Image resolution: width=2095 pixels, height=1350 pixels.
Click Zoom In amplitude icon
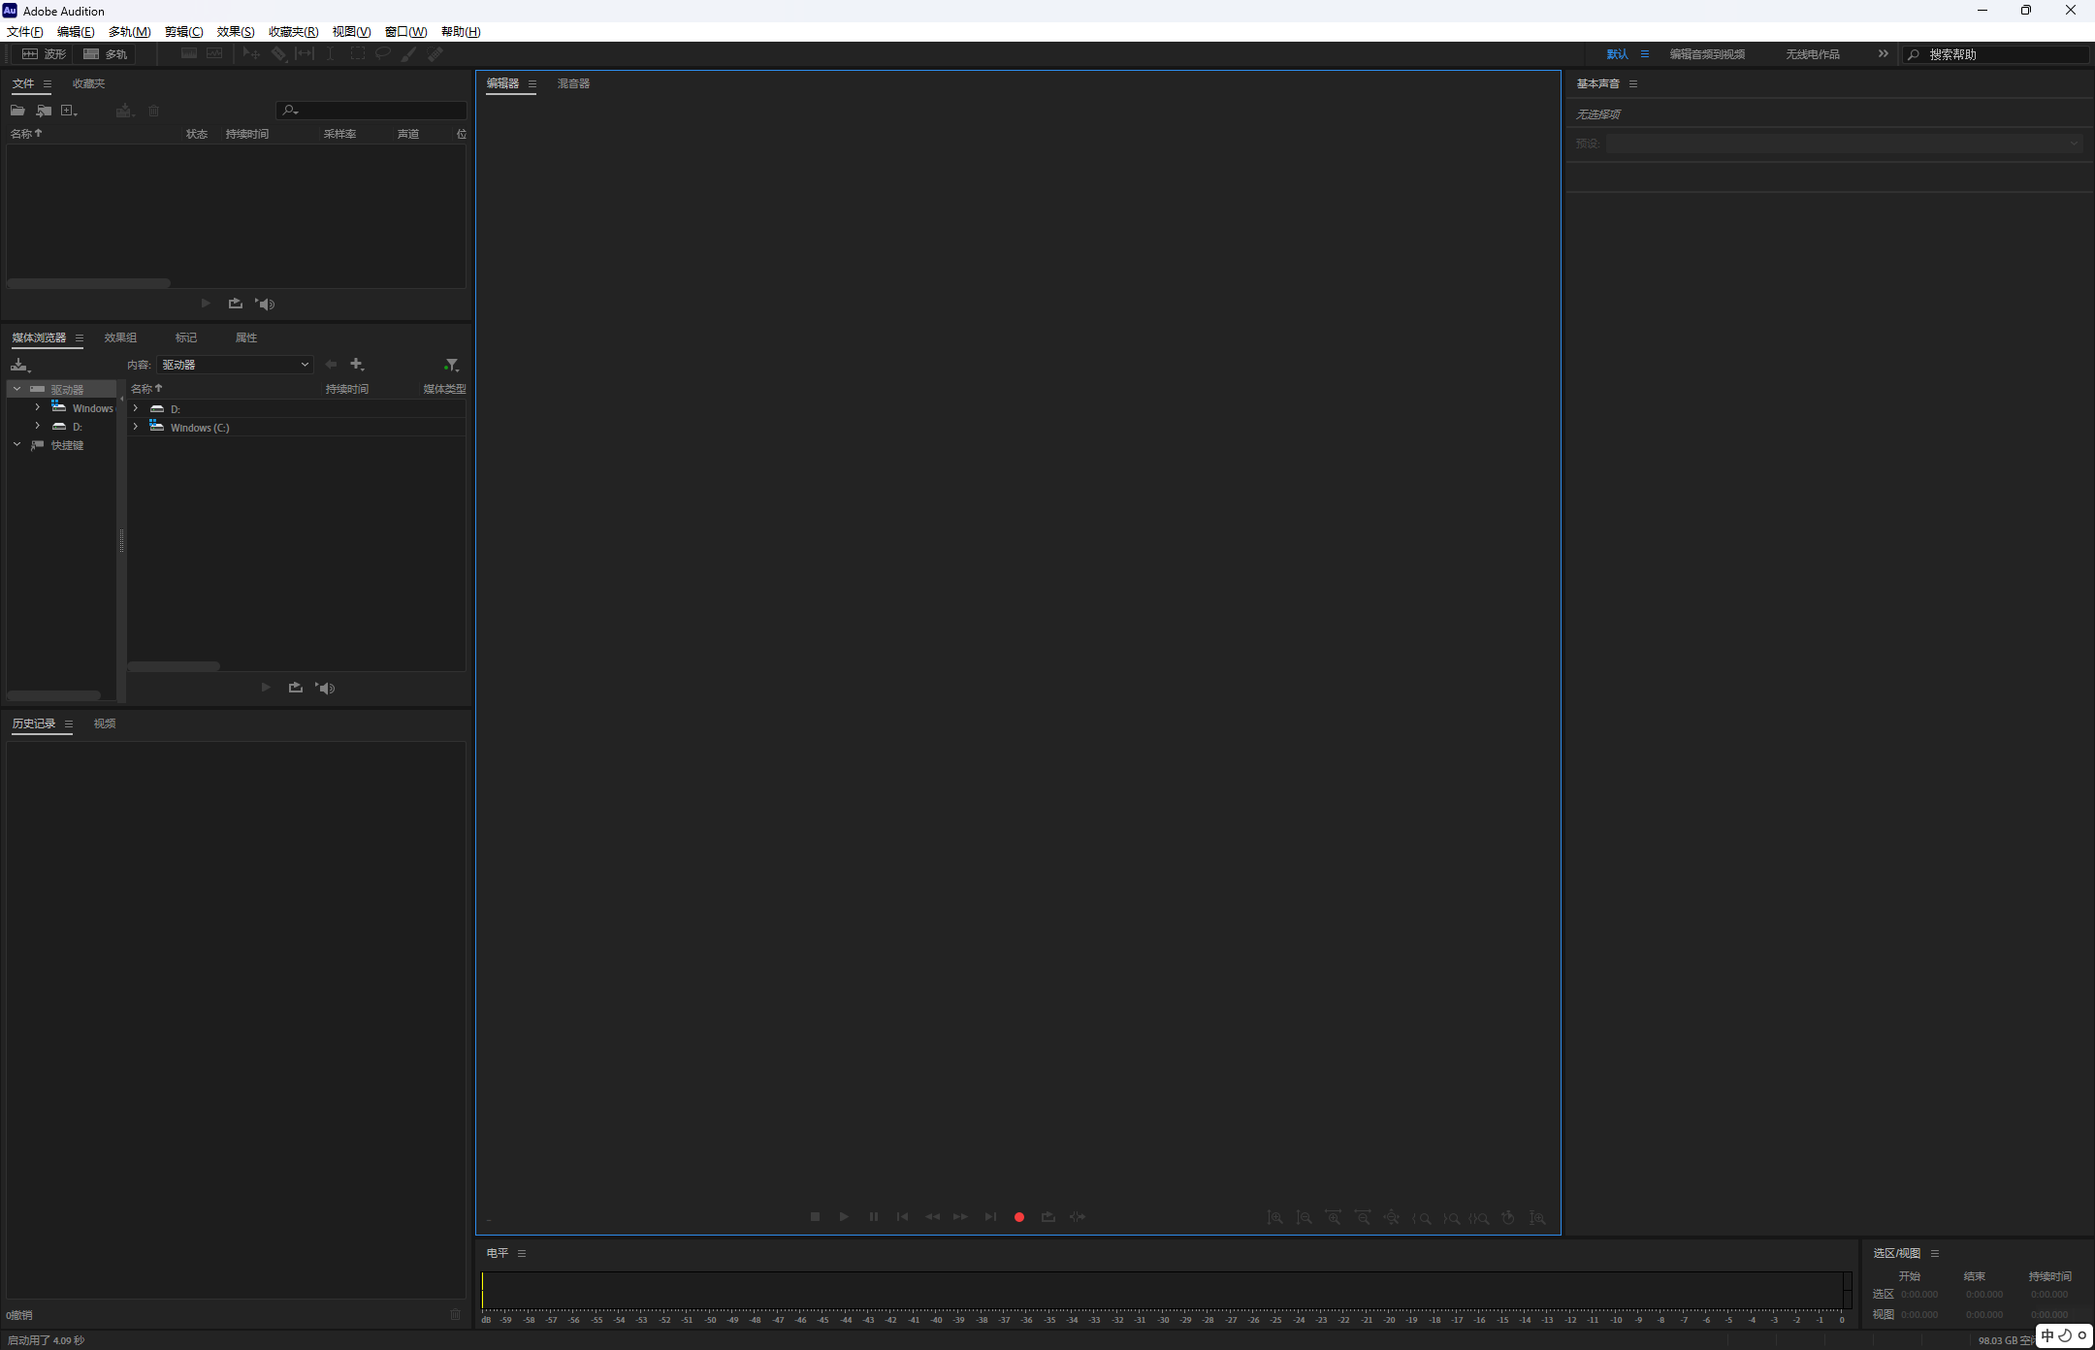click(x=1275, y=1217)
